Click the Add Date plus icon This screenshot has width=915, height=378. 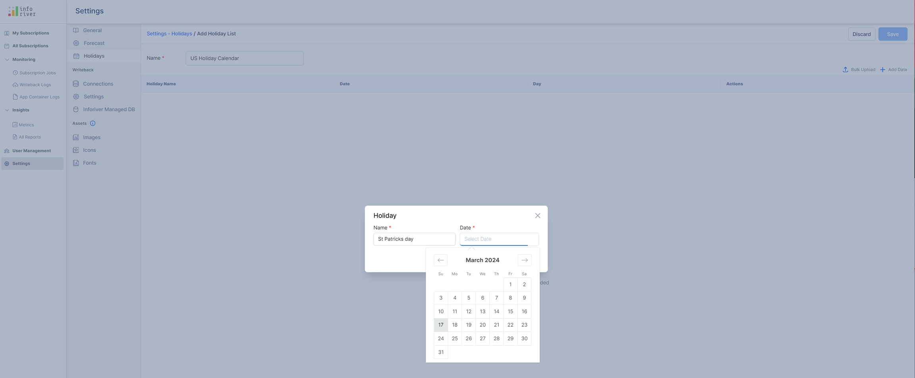[882, 69]
